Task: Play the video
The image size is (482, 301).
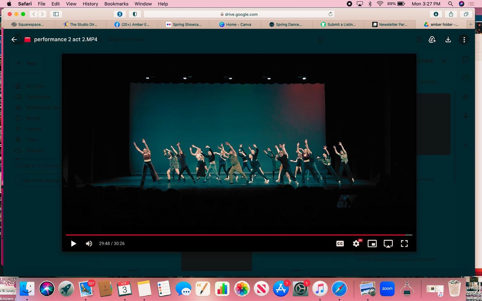Action: click(x=73, y=244)
